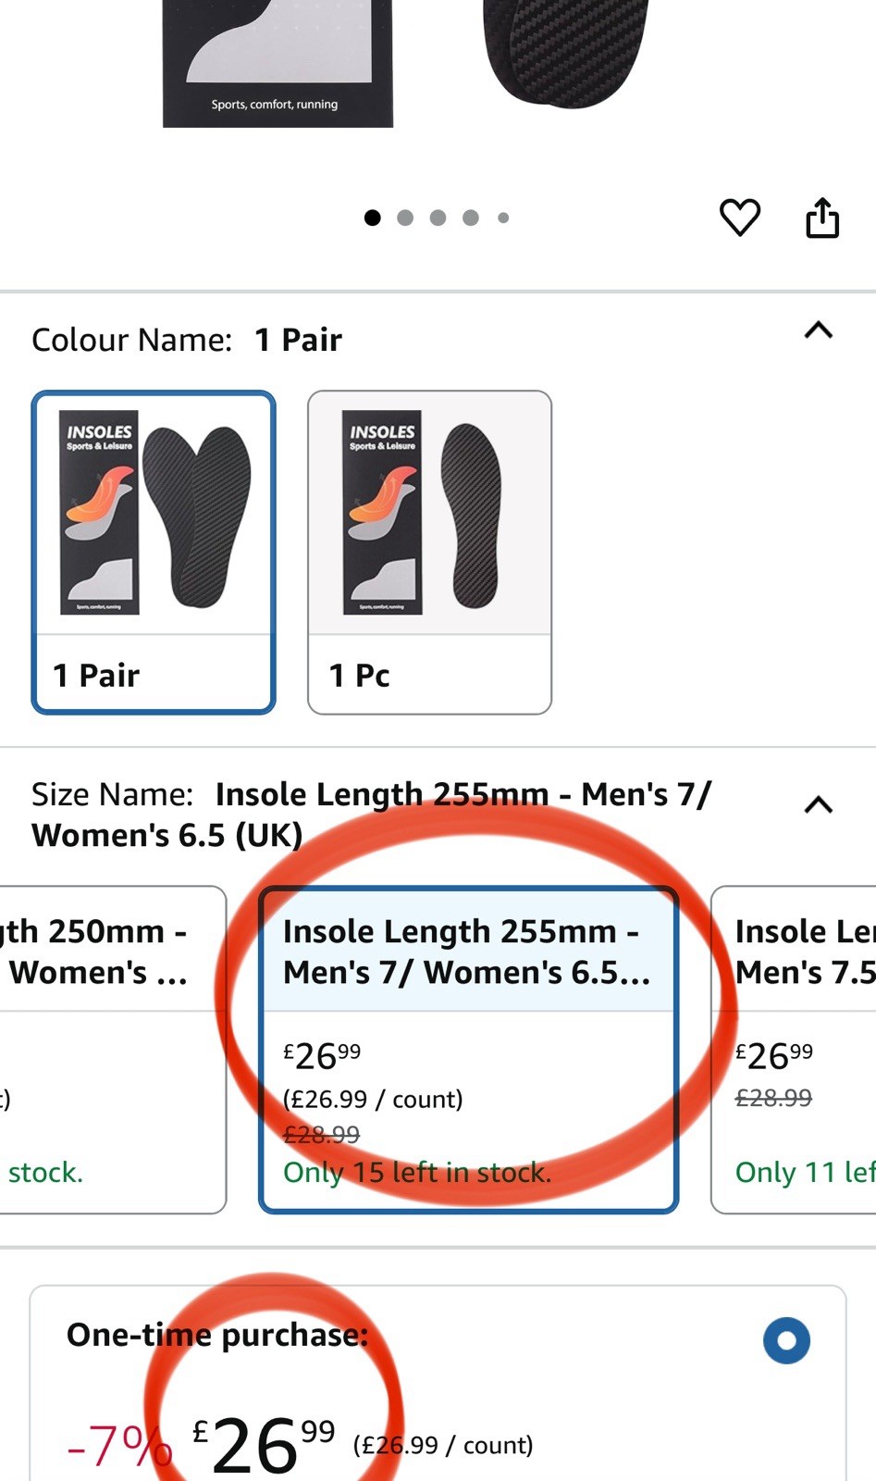Image resolution: width=876 pixels, height=1481 pixels.
Task: Go to the second image carousel dot
Action: click(x=405, y=218)
